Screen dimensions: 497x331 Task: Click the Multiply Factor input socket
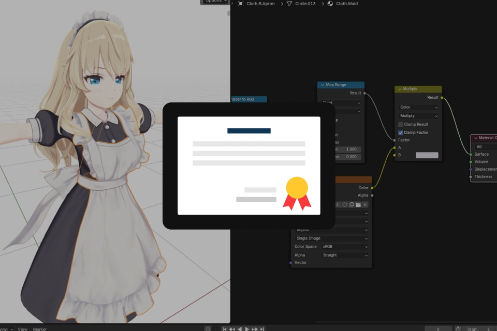point(394,140)
